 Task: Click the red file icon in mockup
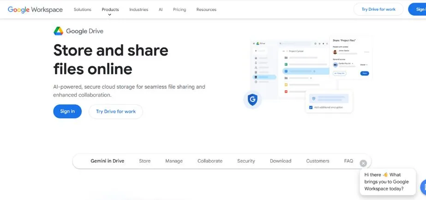coord(286,91)
